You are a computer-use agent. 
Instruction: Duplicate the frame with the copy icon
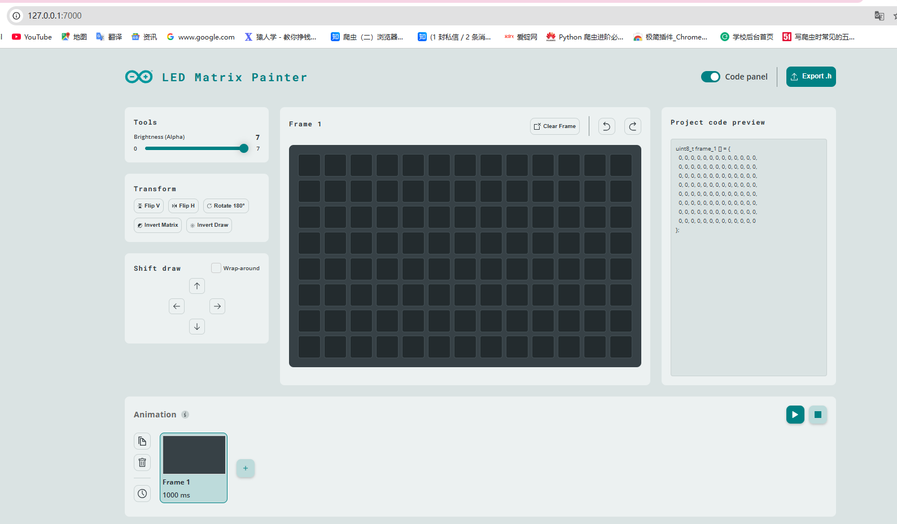142,441
